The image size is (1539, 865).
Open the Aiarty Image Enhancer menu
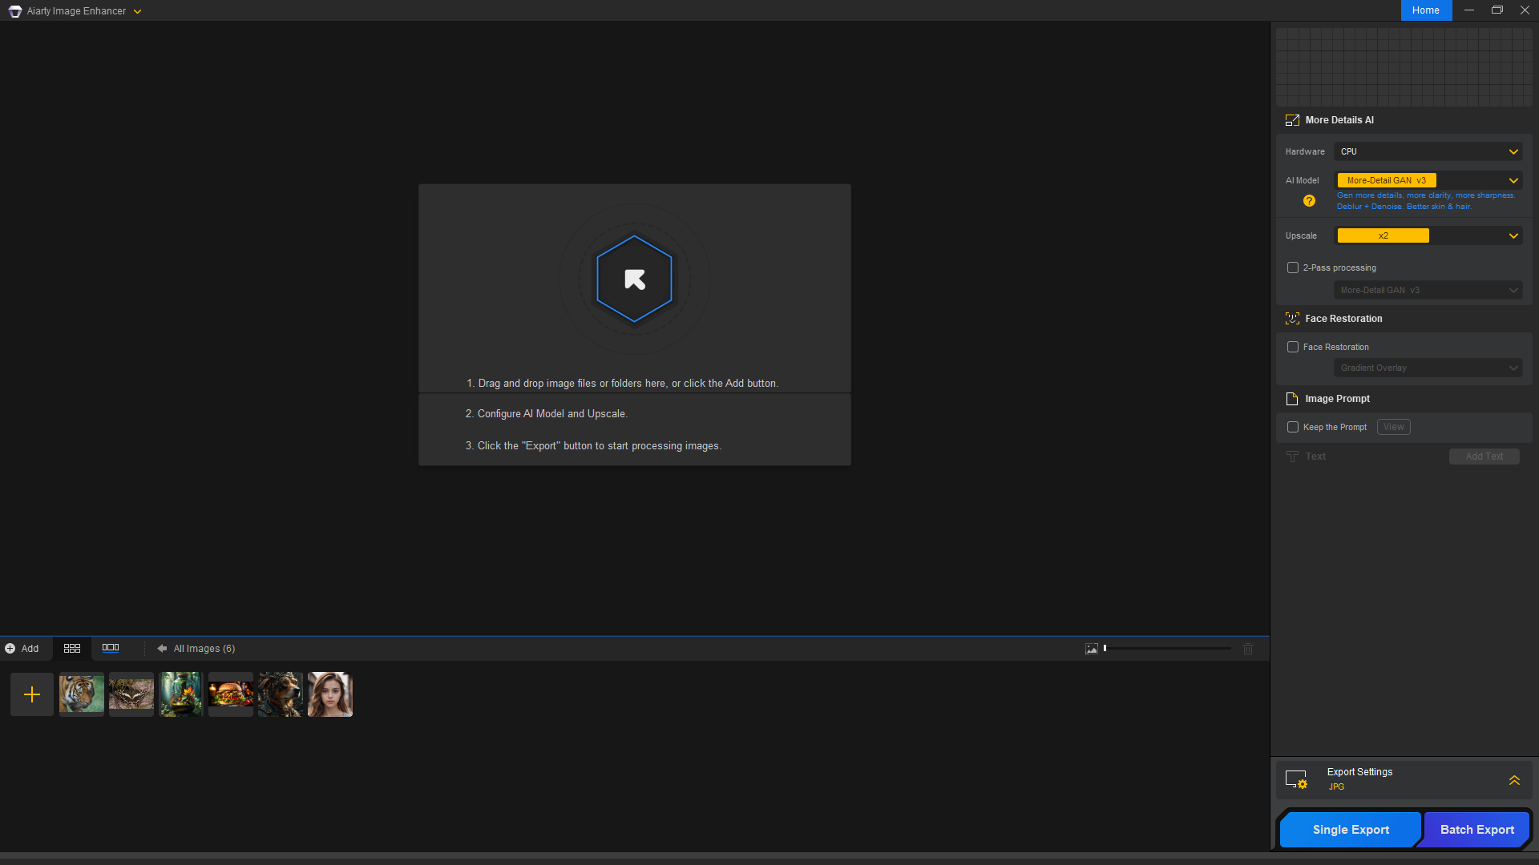coord(76,11)
